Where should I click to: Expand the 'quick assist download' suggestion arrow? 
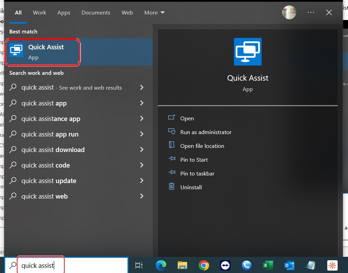142,150
